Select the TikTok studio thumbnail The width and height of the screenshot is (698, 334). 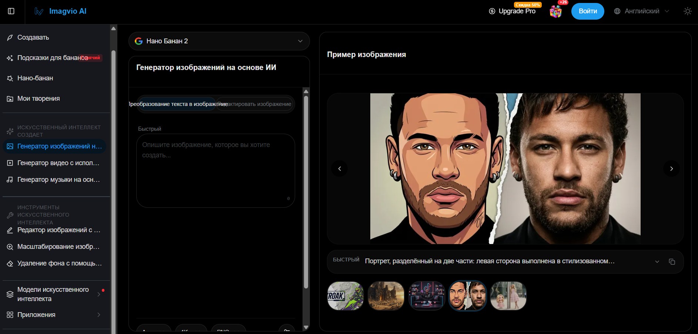pyautogui.click(x=427, y=295)
